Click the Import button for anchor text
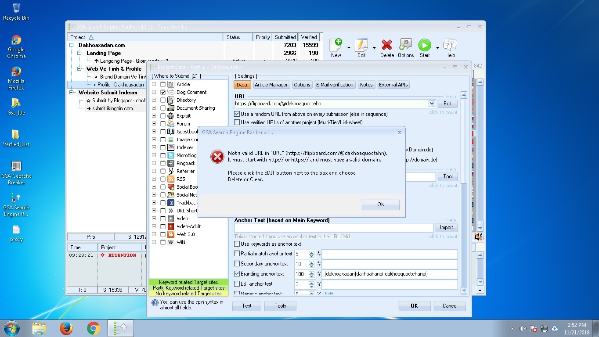599x337 pixels. [446, 227]
